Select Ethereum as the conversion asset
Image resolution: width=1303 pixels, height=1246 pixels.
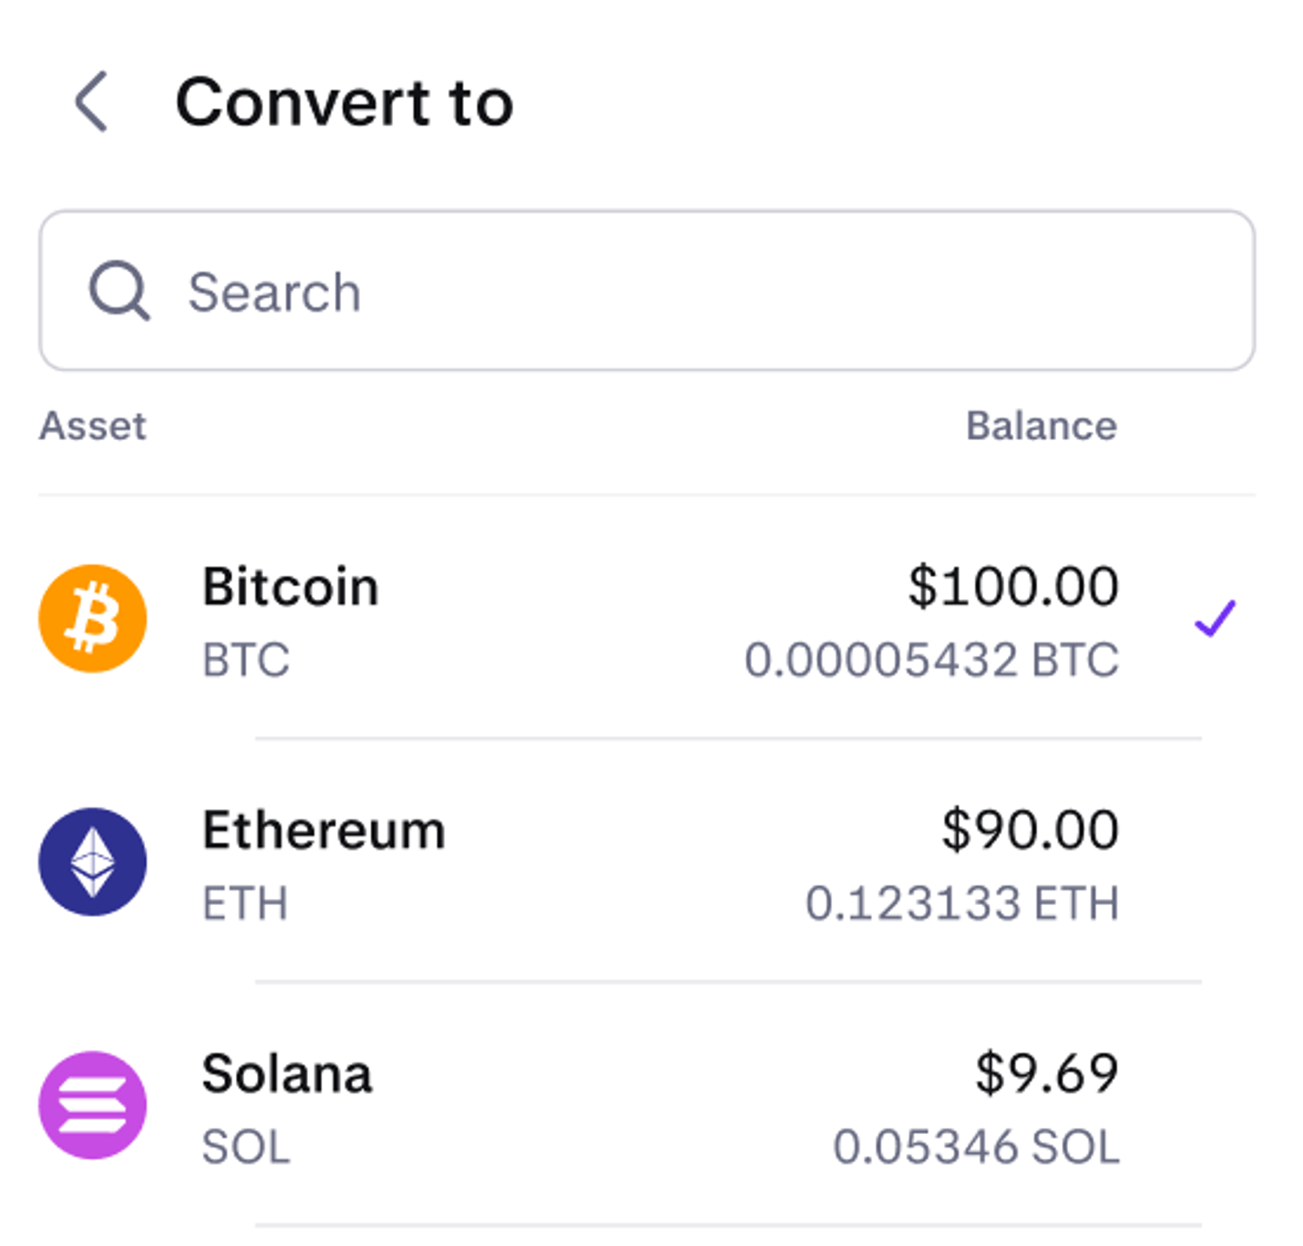click(323, 830)
